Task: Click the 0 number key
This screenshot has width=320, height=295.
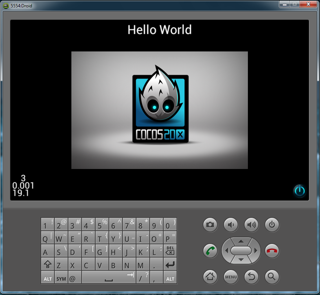Action: click(x=170, y=224)
